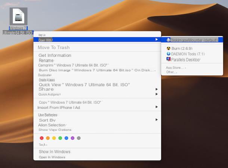Expand the Quick Actions submenu arrow

tap(157, 94)
